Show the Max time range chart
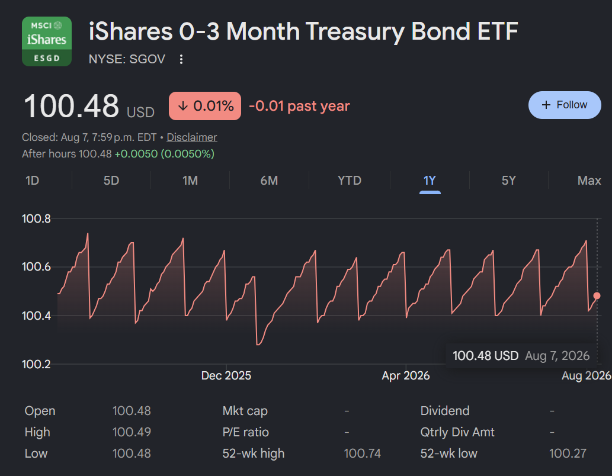This screenshot has height=476, width=612. pyautogui.click(x=589, y=181)
